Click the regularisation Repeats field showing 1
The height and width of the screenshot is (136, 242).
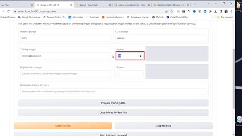tap(130, 74)
